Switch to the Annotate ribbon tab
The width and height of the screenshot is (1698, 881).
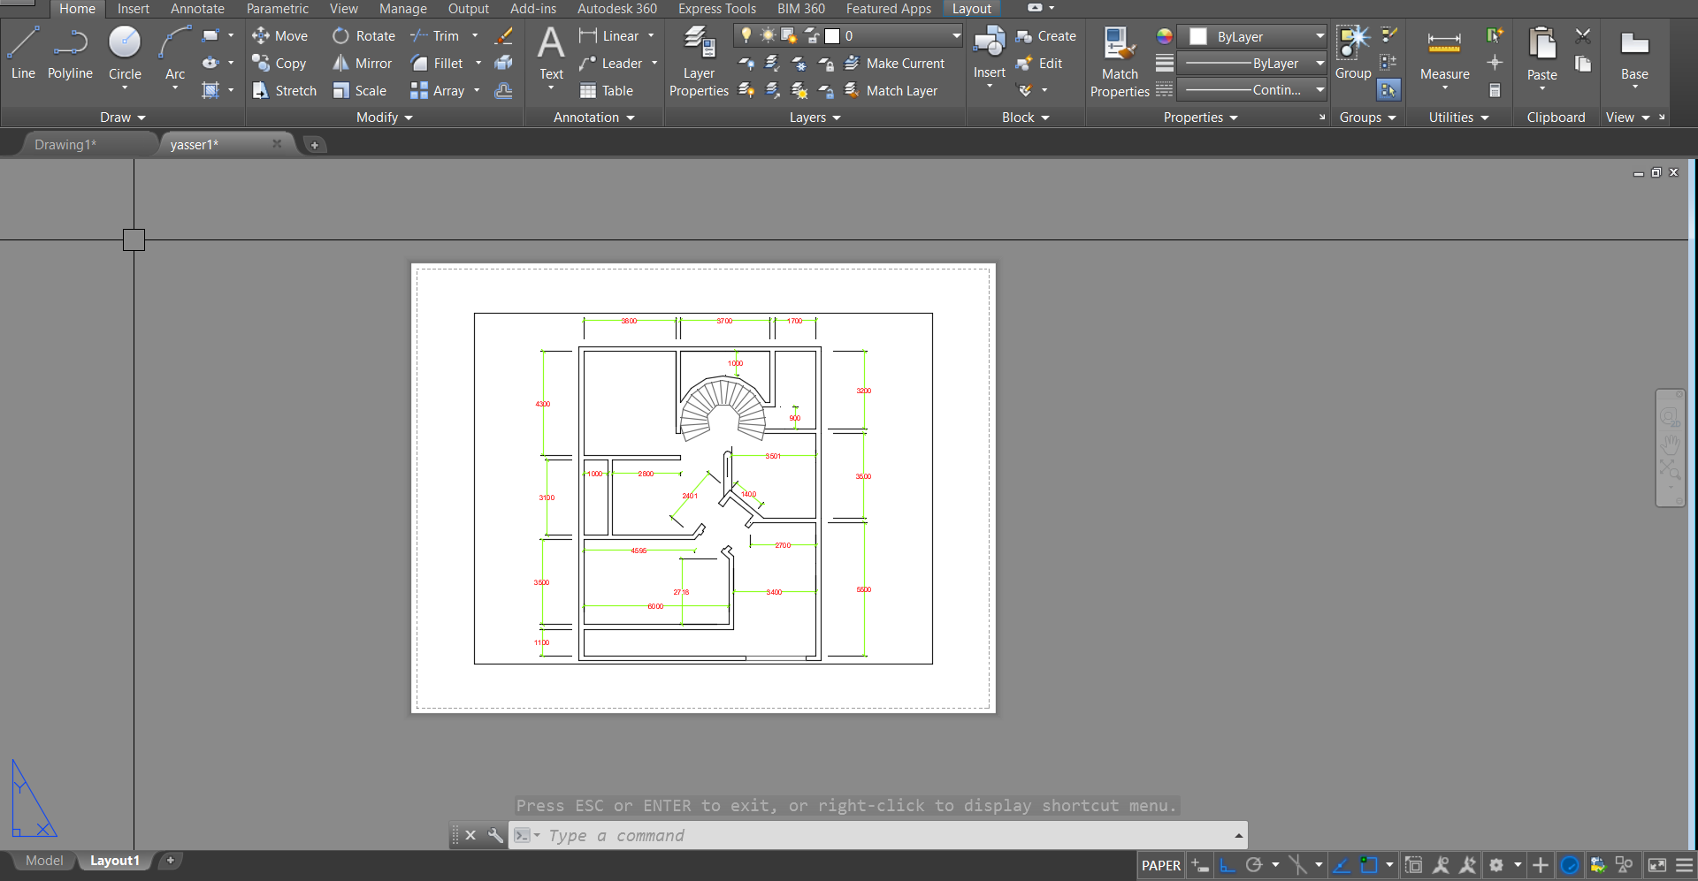(196, 8)
